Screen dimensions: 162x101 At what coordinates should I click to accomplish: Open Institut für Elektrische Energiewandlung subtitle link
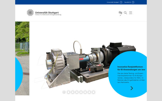(x=48, y=15)
